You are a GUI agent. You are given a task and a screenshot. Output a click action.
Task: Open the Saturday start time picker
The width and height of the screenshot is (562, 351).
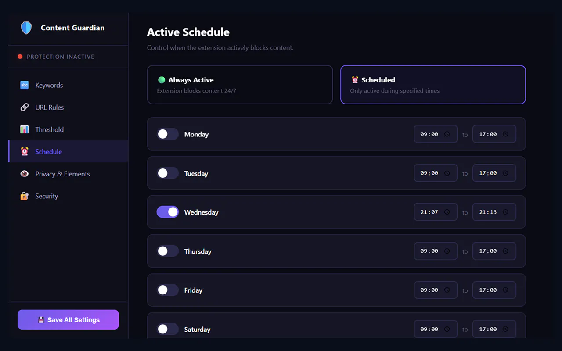pyautogui.click(x=436, y=329)
